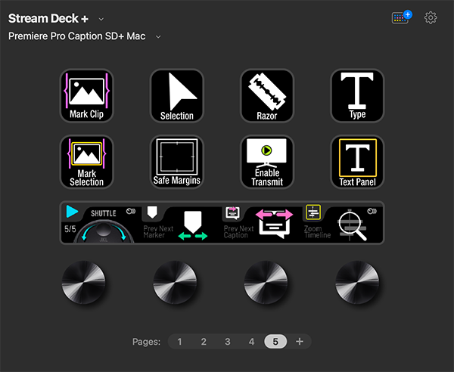Viewport: 454px width, 372px height.
Task: Click the Zoom Timeline touch strip segment
Action: pos(343,223)
